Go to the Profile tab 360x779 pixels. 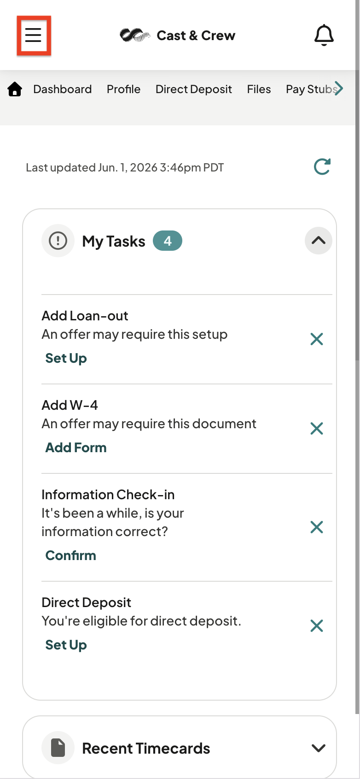pyautogui.click(x=123, y=89)
